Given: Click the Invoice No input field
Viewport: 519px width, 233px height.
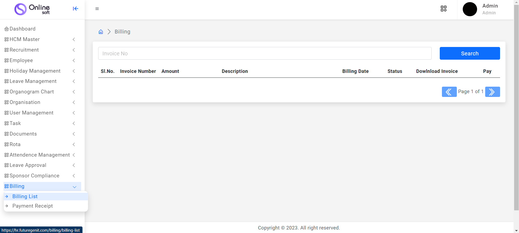Looking at the screenshot, I should pos(265,53).
